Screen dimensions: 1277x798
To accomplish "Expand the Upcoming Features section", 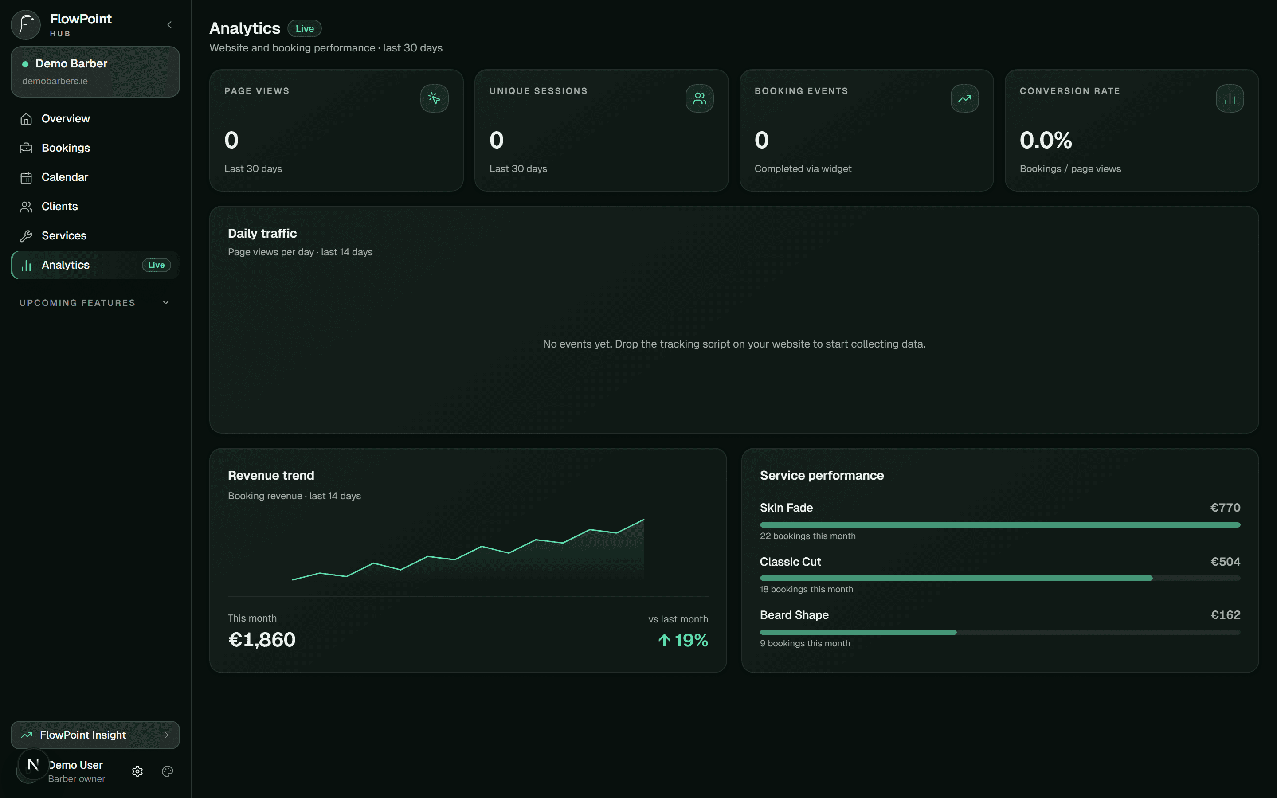I will click(95, 302).
